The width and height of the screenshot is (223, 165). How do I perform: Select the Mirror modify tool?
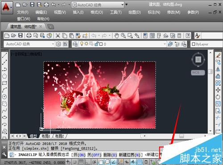coord(218,69)
